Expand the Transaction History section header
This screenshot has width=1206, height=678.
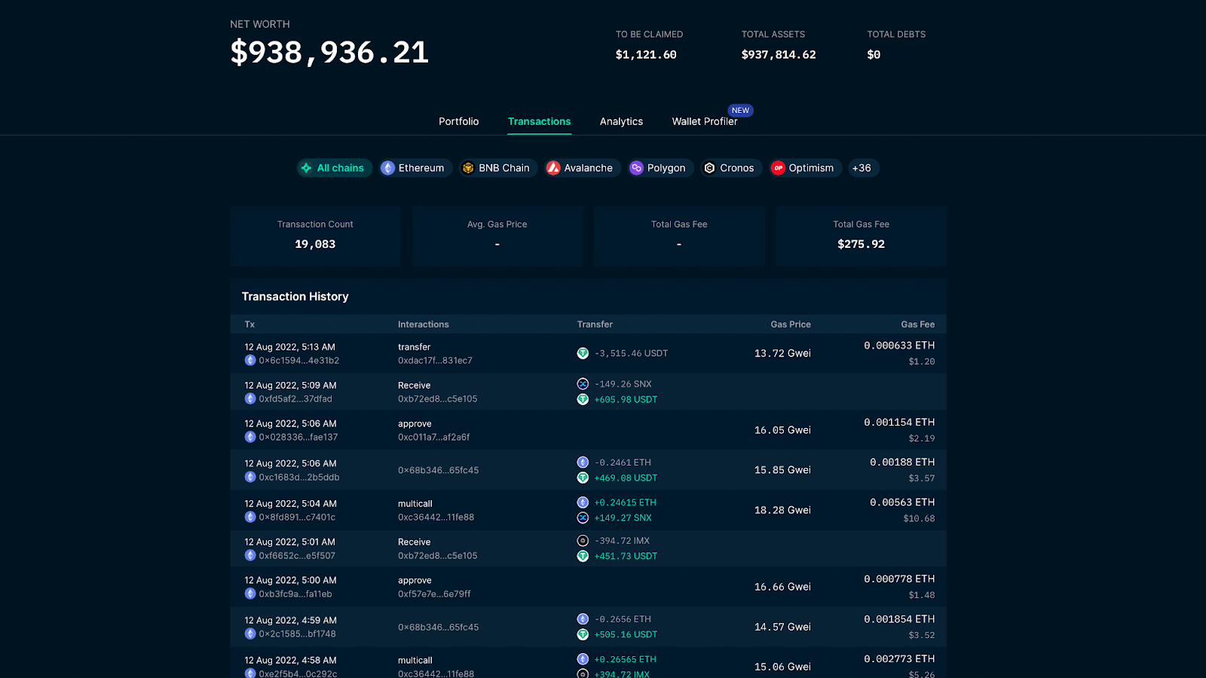click(294, 296)
